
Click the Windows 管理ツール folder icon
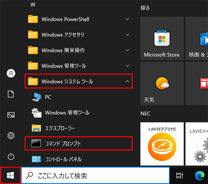[33, 66]
